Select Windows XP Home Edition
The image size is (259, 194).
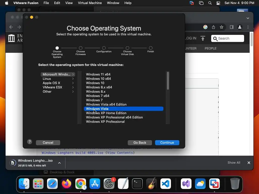coord(123,113)
